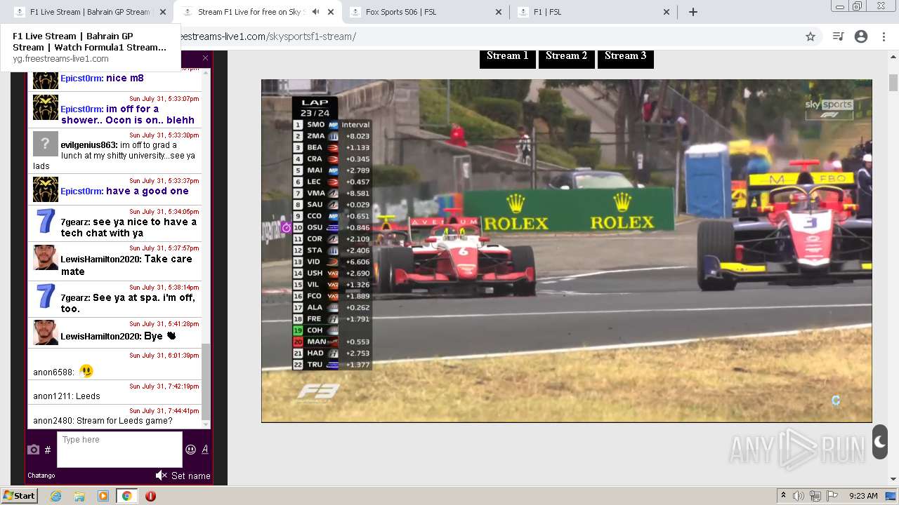Click Chatango link below chat
899x505 pixels.
point(41,476)
